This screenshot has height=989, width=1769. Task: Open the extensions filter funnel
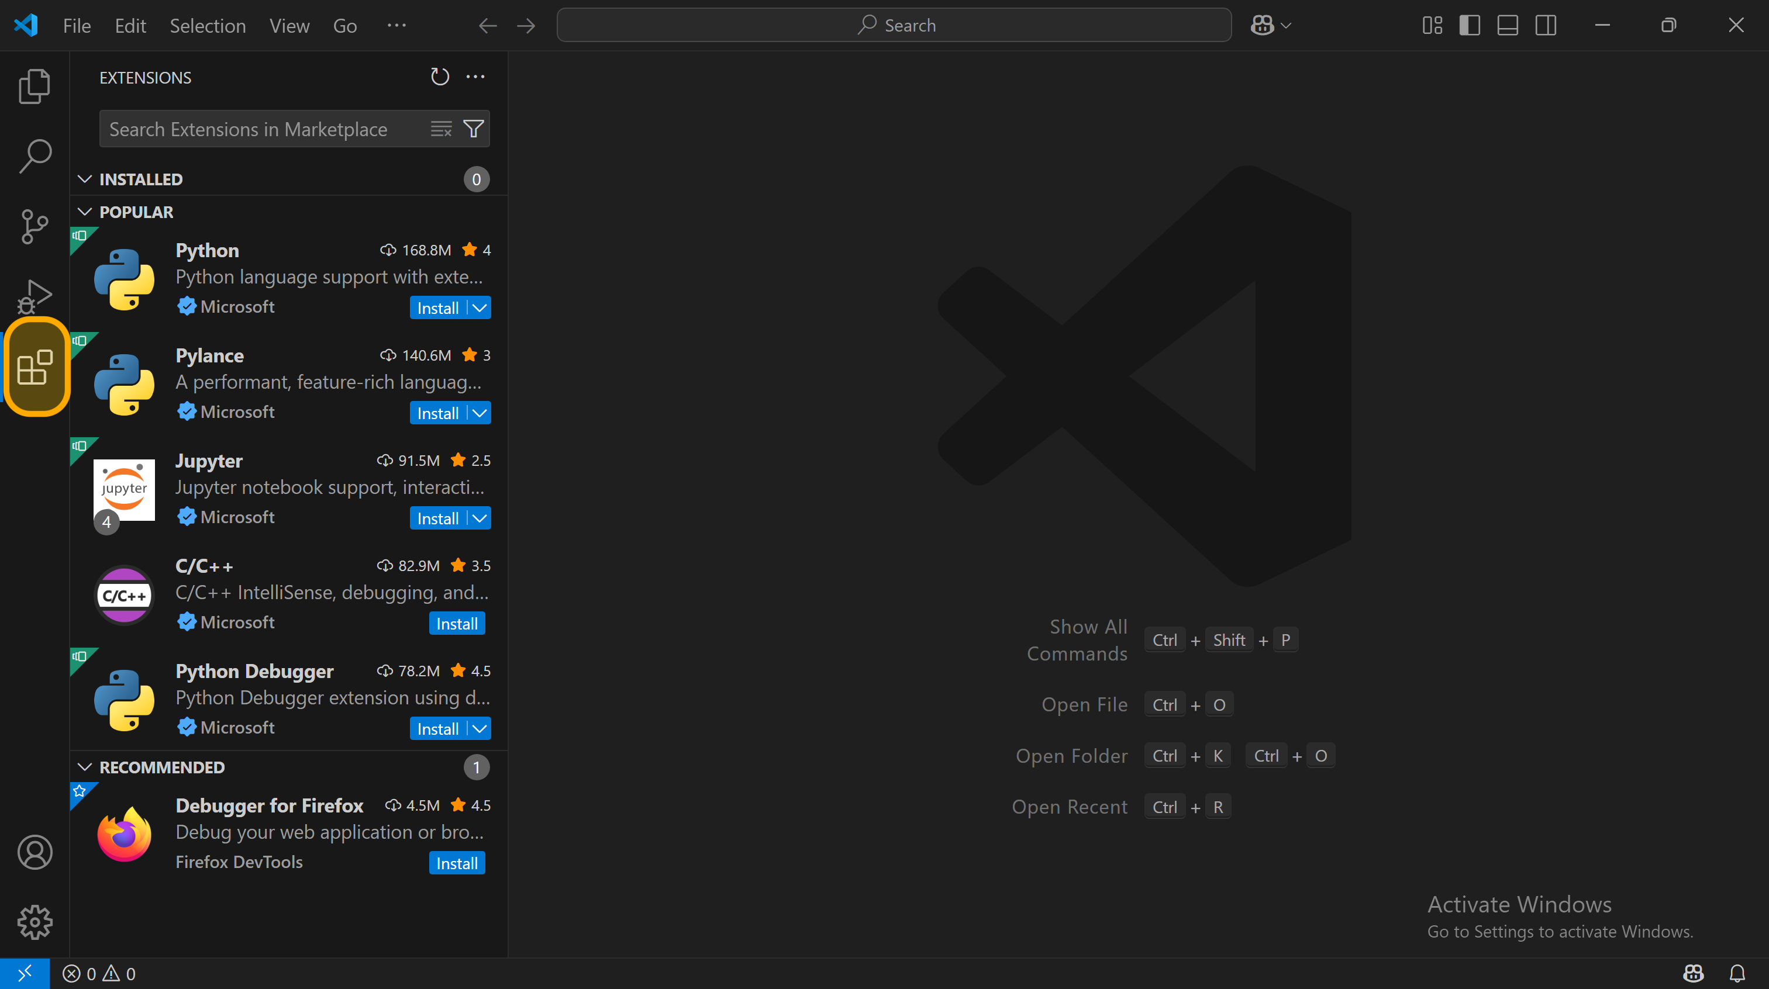(x=473, y=129)
